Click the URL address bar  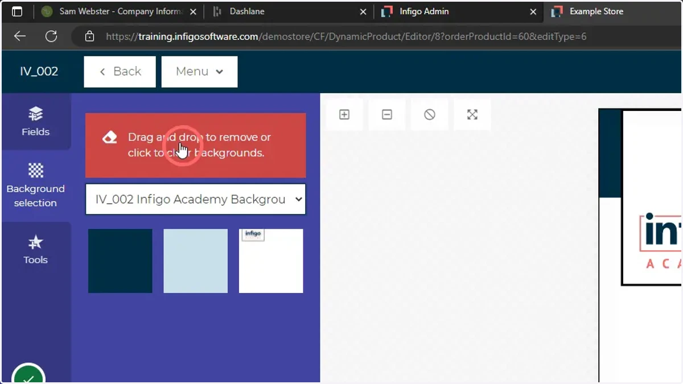coord(376,36)
